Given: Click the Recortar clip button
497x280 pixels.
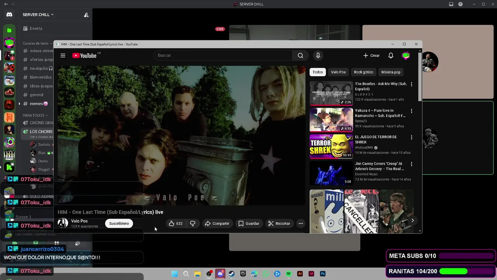Looking at the screenshot, I should pyautogui.click(x=279, y=224).
